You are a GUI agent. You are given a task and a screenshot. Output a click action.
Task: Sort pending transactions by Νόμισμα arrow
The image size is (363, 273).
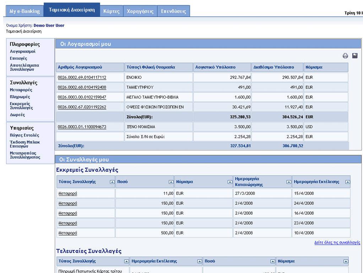[230, 182]
